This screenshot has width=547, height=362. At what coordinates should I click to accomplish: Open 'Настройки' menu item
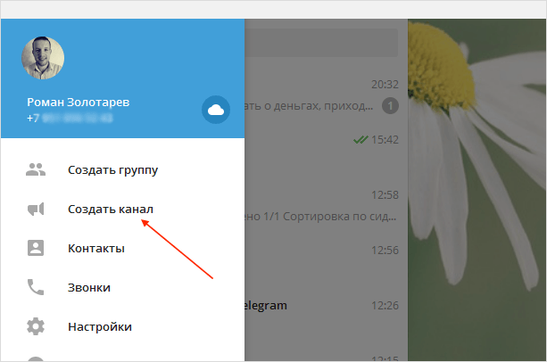(122, 326)
